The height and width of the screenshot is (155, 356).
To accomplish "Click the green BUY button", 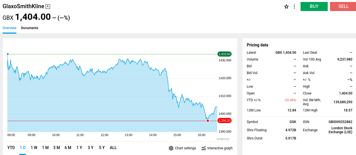I will click(314, 7).
